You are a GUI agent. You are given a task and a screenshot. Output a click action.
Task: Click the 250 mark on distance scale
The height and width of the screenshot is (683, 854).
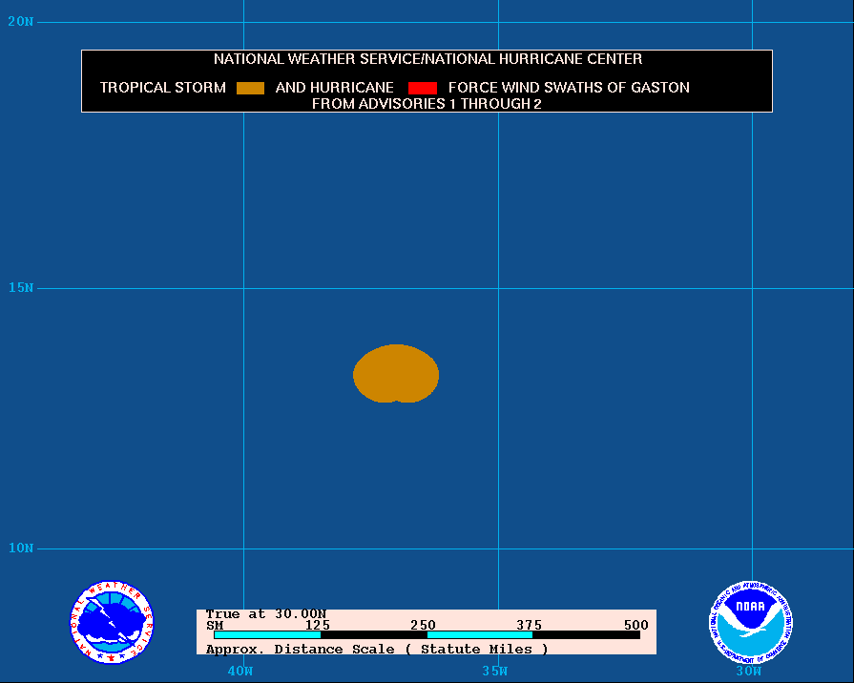[424, 625]
